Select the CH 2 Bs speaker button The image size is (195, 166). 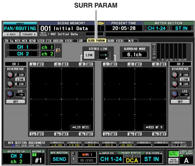[x=131, y=134]
